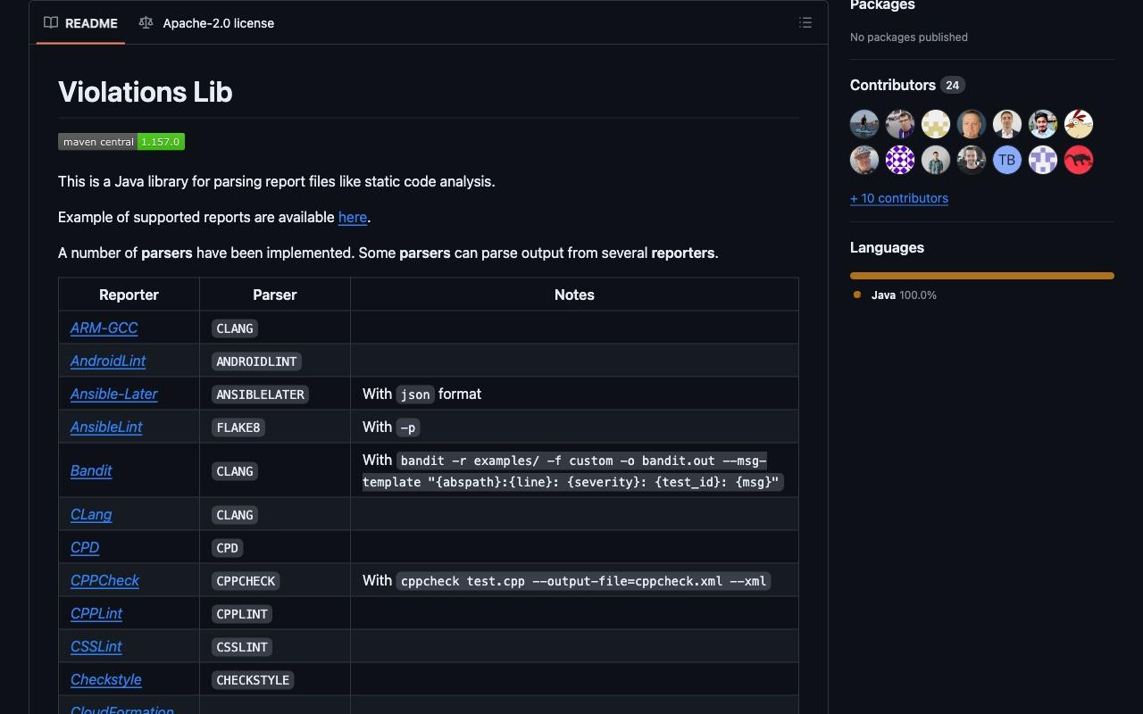Open the CPPCheck reporter link

click(x=104, y=580)
